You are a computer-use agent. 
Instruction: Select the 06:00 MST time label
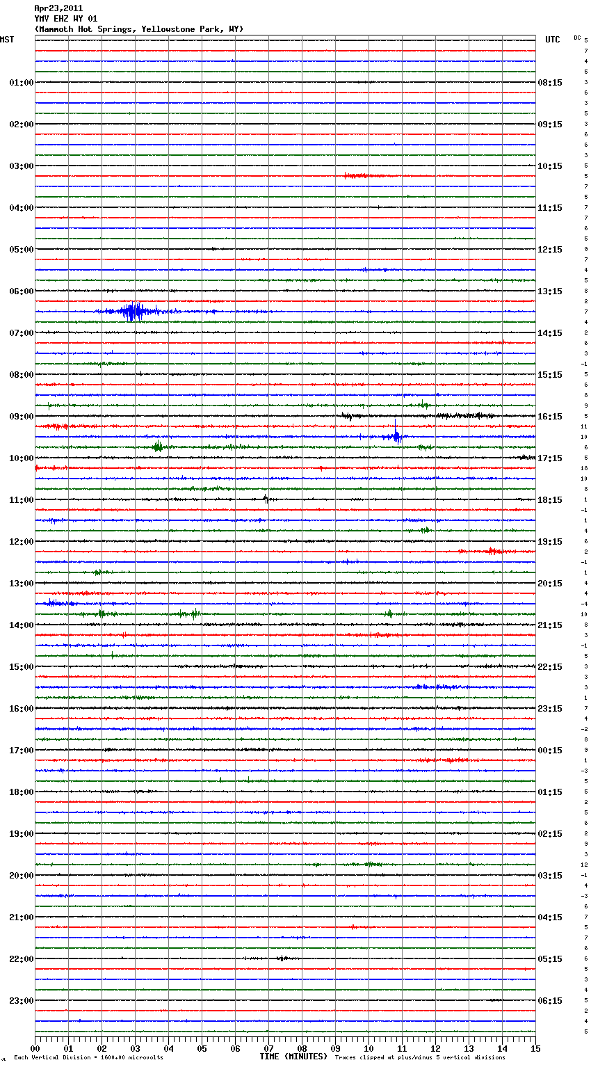click(22, 291)
